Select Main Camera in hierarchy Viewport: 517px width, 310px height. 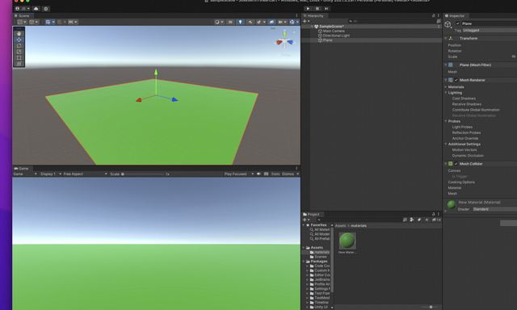click(334, 31)
